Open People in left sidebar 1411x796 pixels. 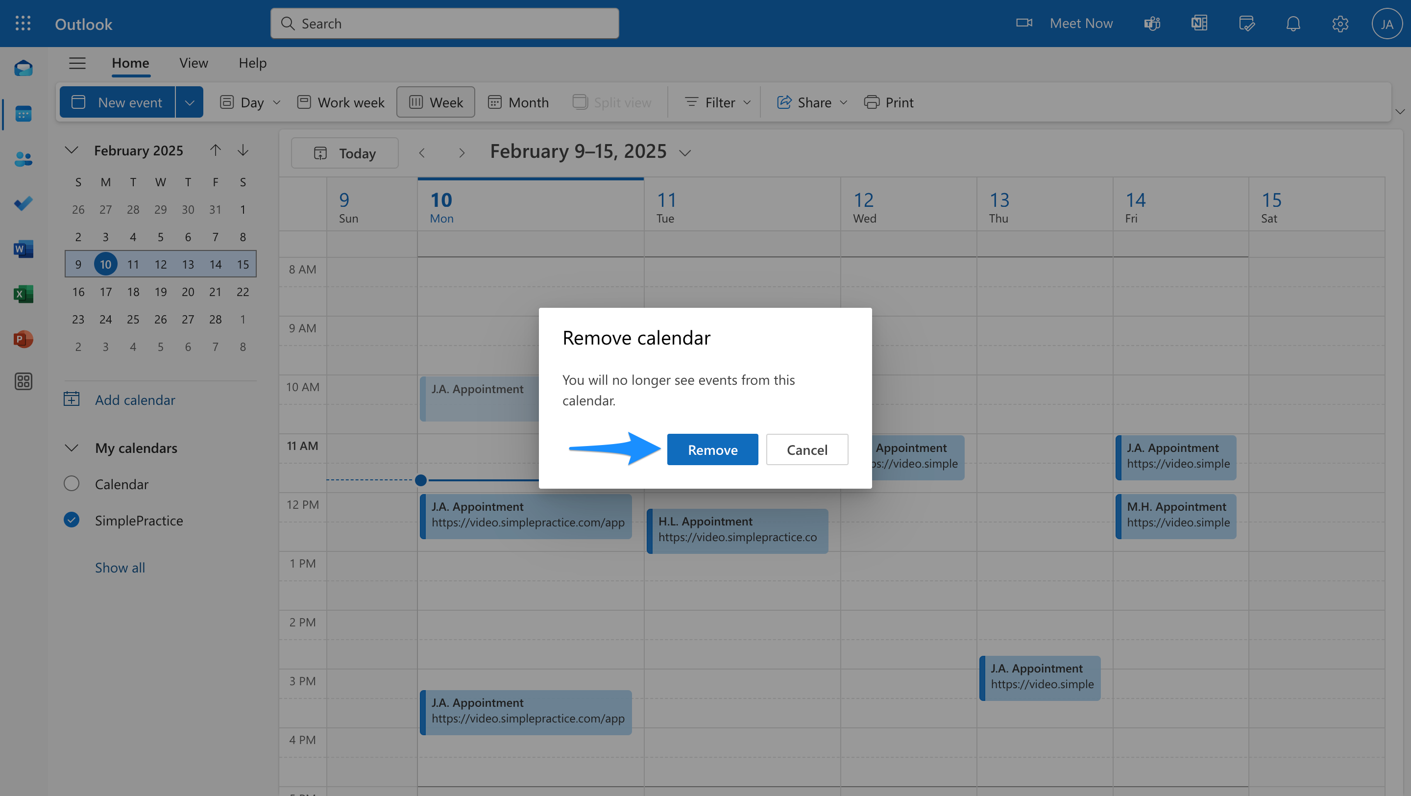point(23,159)
